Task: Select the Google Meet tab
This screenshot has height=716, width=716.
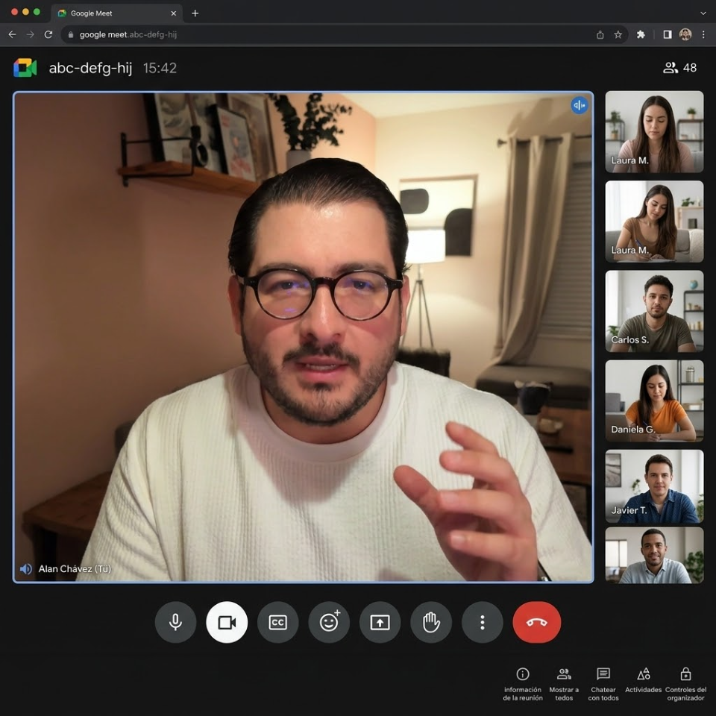Action: 116,13
